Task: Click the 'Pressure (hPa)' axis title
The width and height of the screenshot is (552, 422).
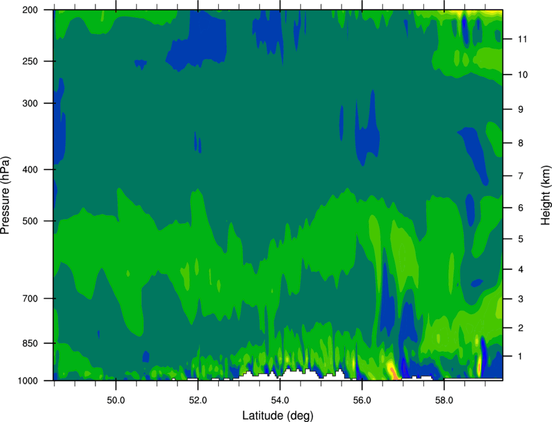Action: pyautogui.click(x=5, y=195)
